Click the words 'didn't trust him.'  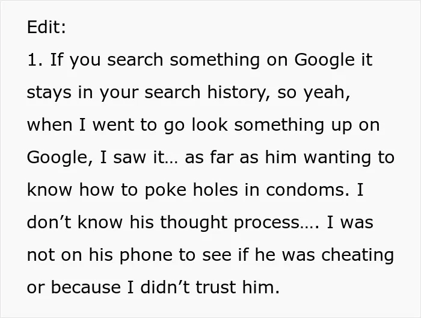point(210,287)
